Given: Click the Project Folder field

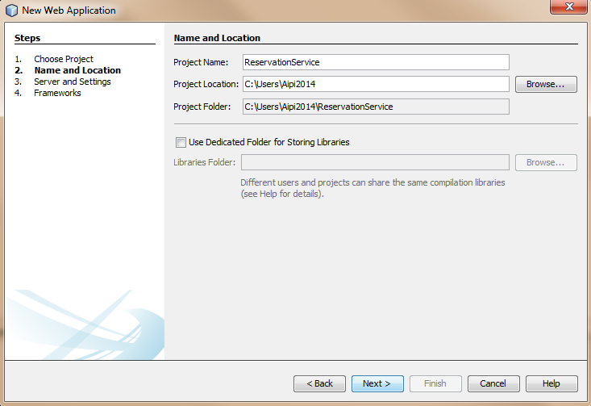Looking at the screenshot, I should (x=376, y=107).
